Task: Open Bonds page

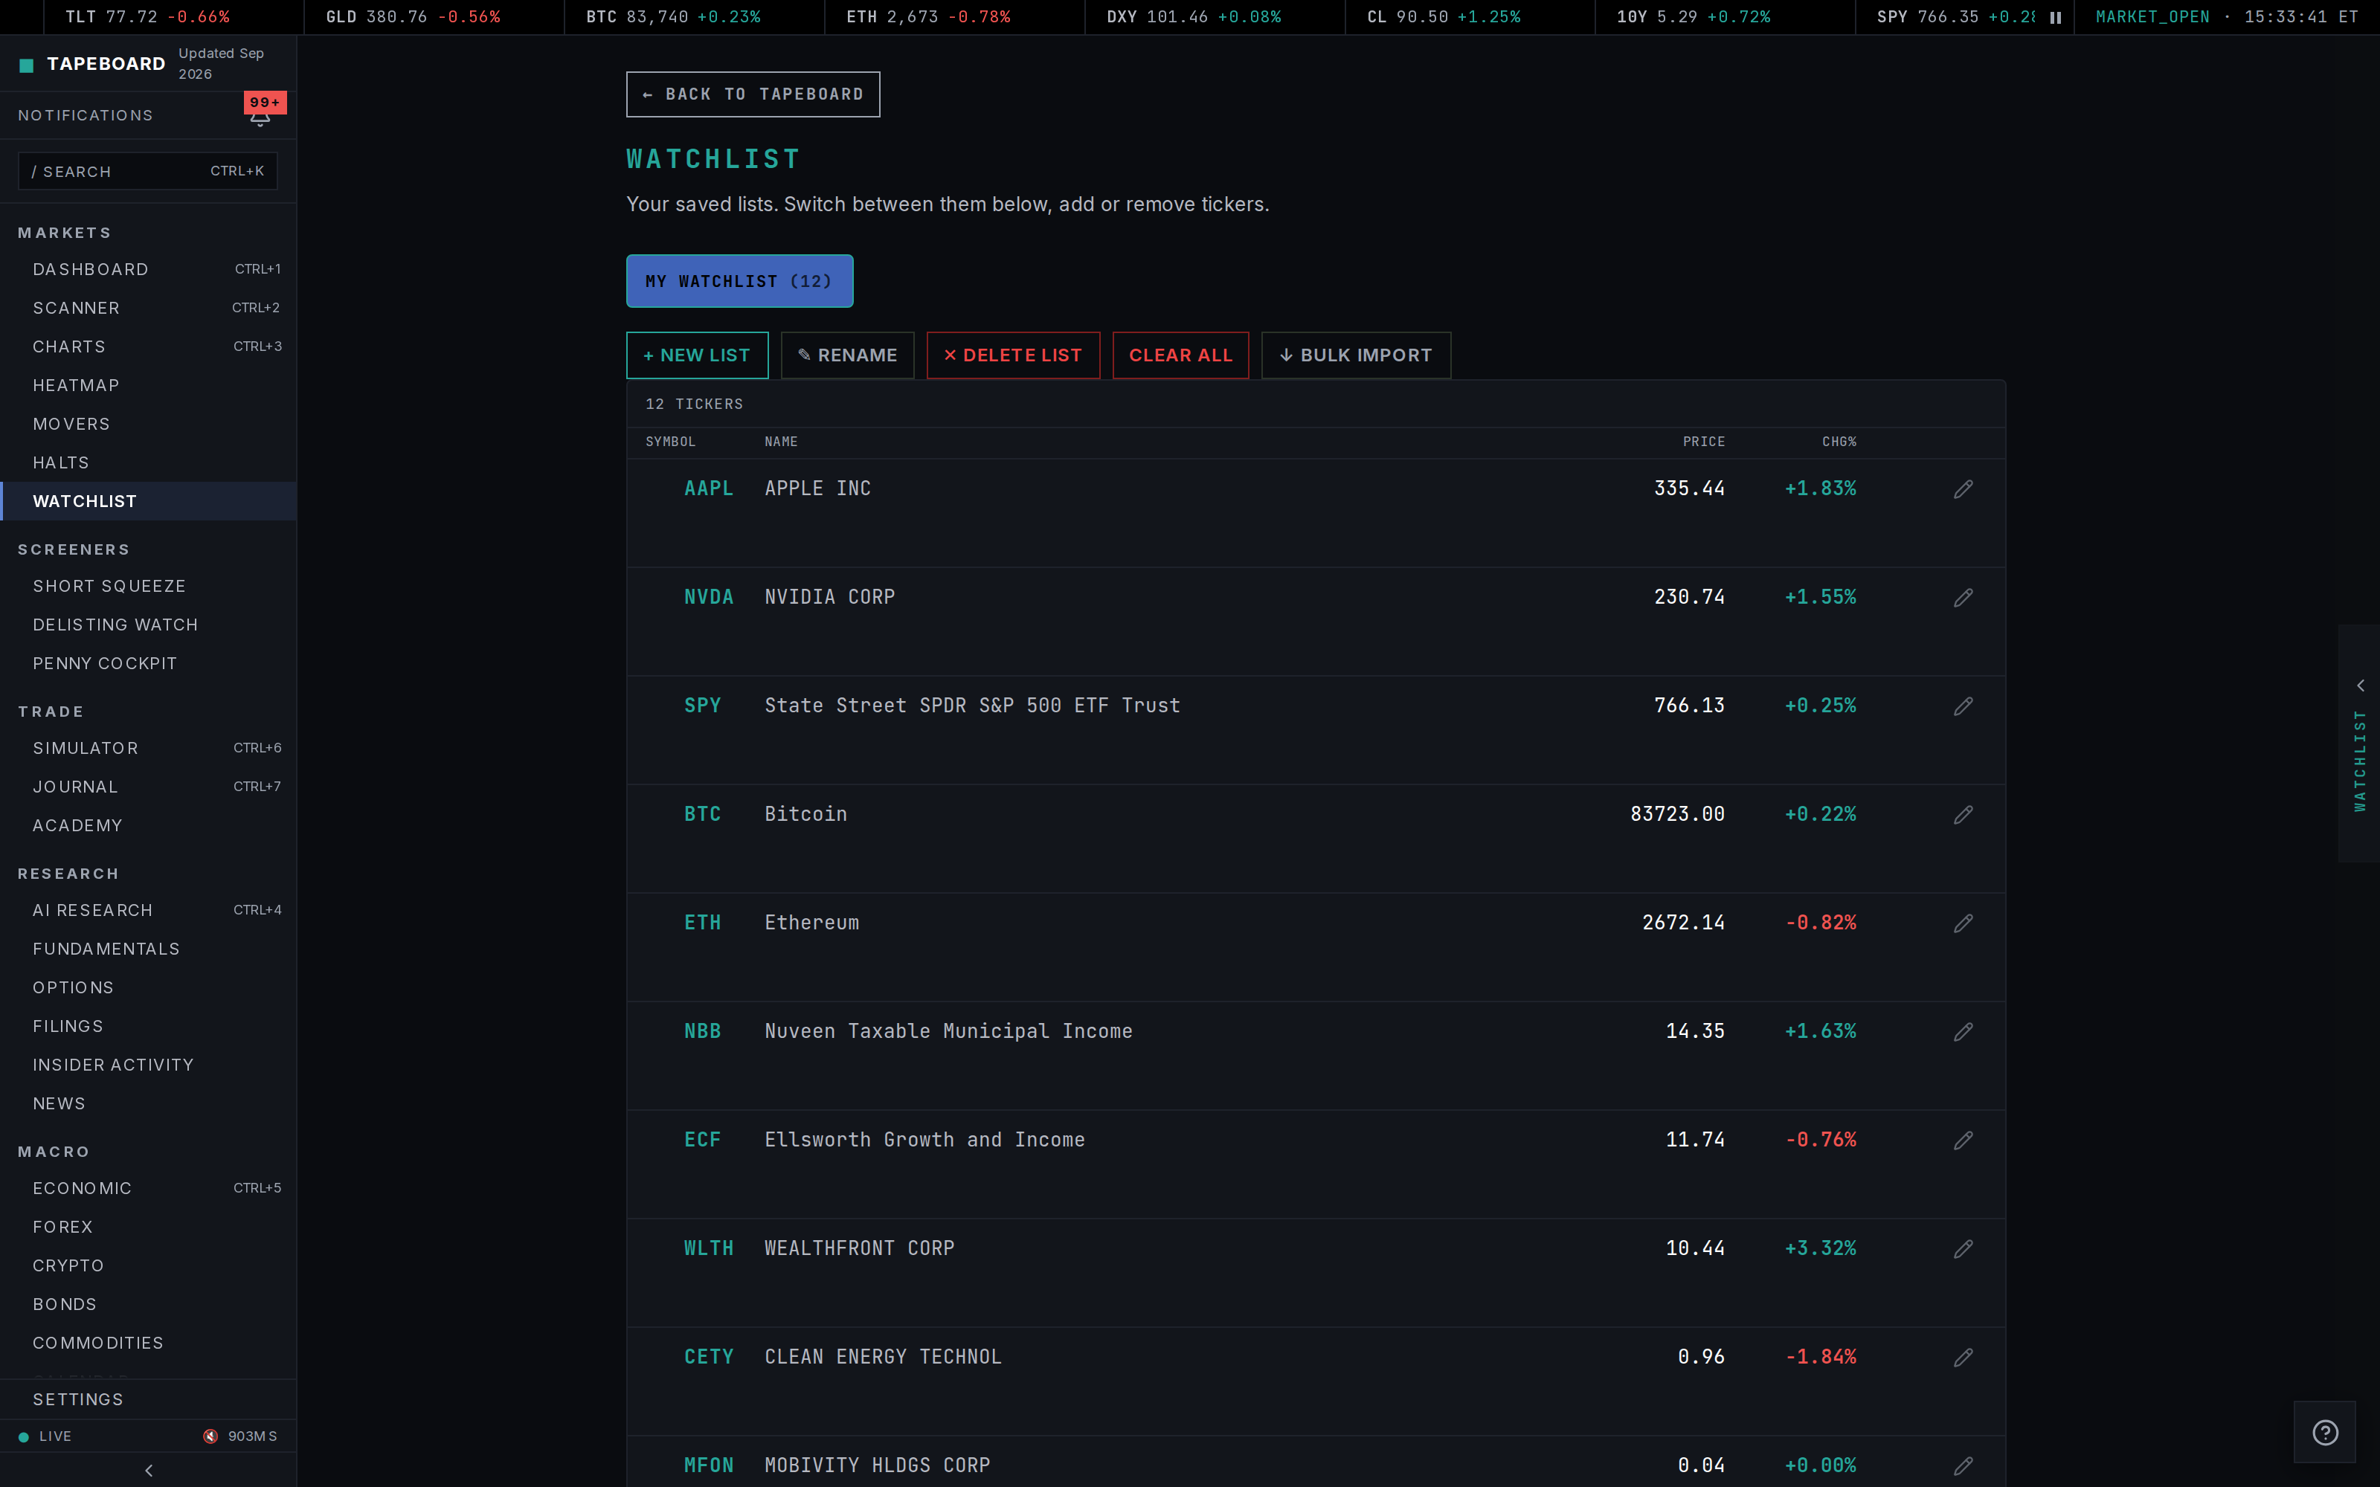Action: coord(149,1304)
